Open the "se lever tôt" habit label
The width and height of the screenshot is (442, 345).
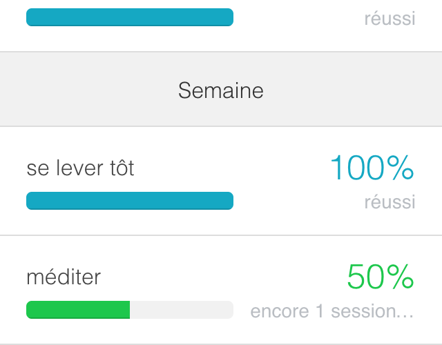click(x=80, y=168)
